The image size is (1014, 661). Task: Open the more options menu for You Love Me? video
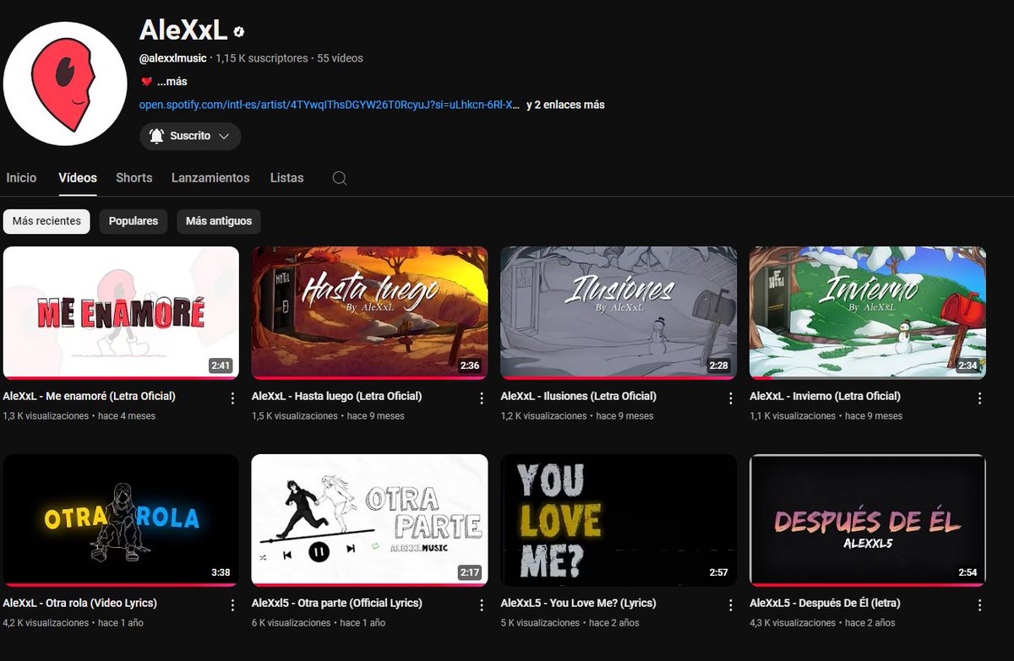click(x=731, y=605)
